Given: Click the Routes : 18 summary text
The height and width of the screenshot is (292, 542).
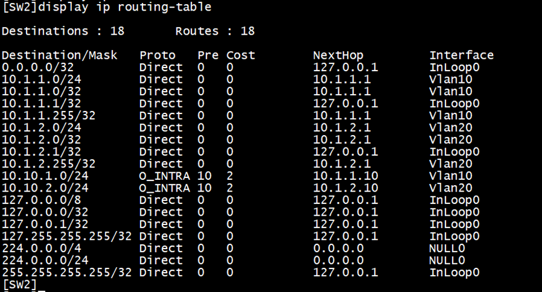Looking at the screenshot, I should tap(215, 31).
